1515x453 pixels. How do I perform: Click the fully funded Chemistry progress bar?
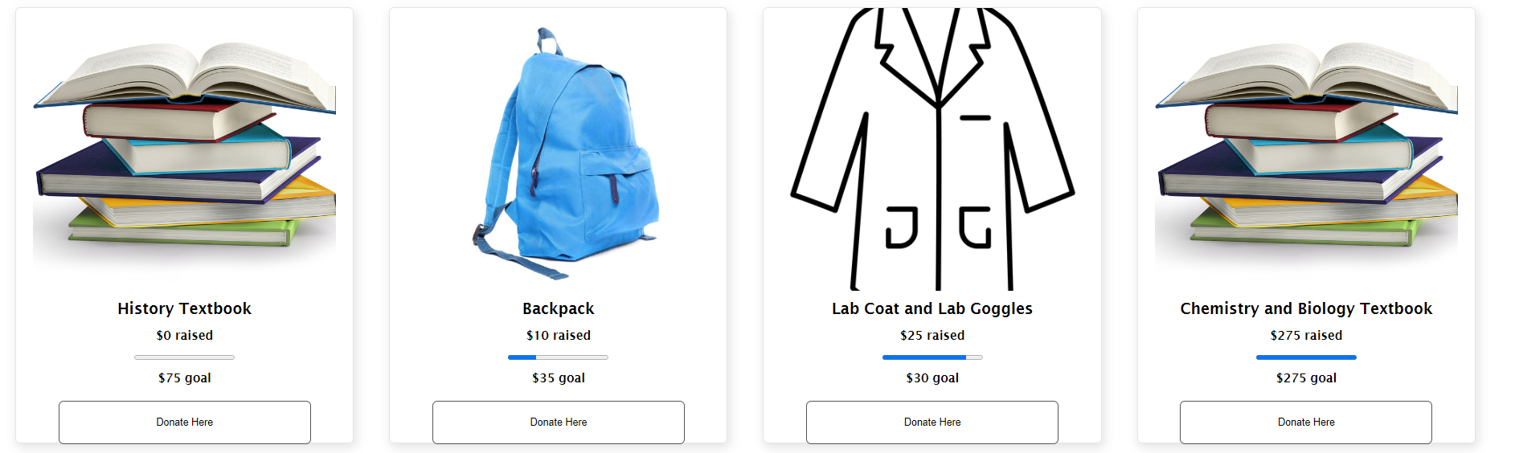(1306, 357)
